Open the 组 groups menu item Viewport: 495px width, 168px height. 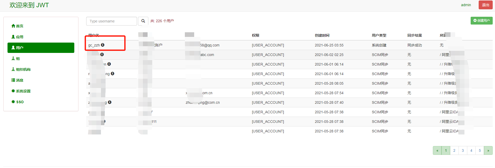(x=41, y=59)
